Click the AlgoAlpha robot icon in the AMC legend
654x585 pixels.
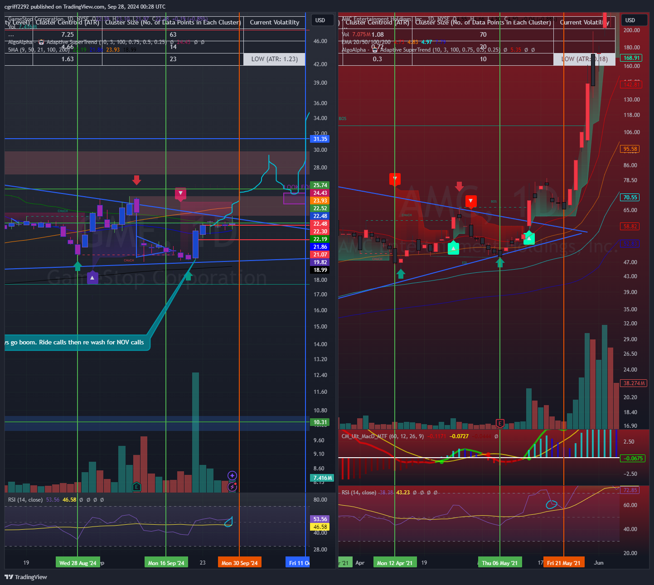pos(375,50)
